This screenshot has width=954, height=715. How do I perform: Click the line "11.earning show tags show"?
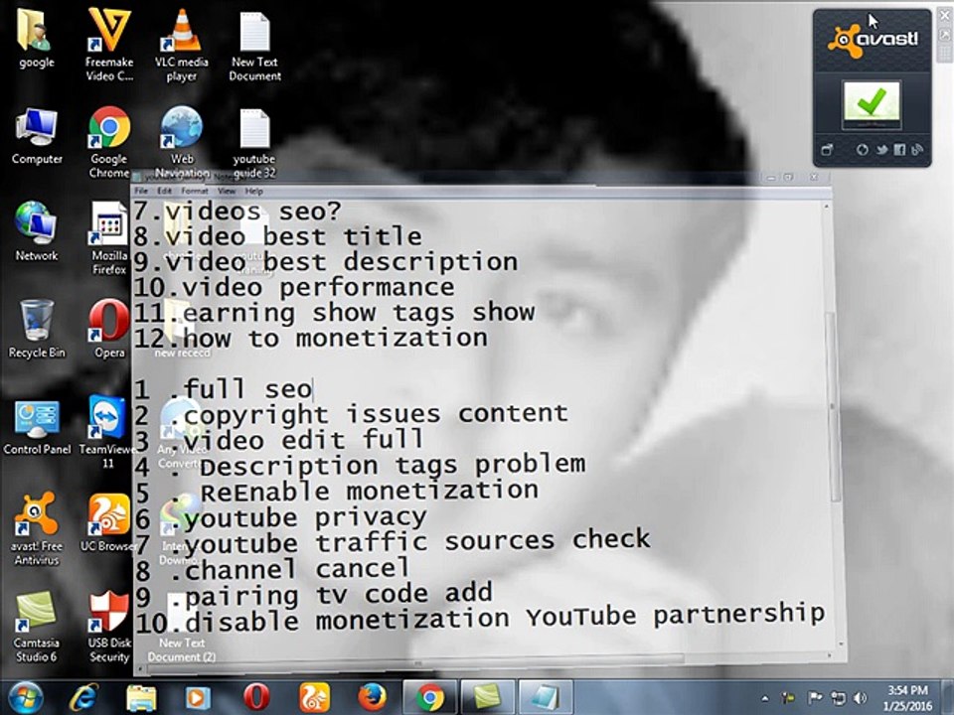pos(334,313)
